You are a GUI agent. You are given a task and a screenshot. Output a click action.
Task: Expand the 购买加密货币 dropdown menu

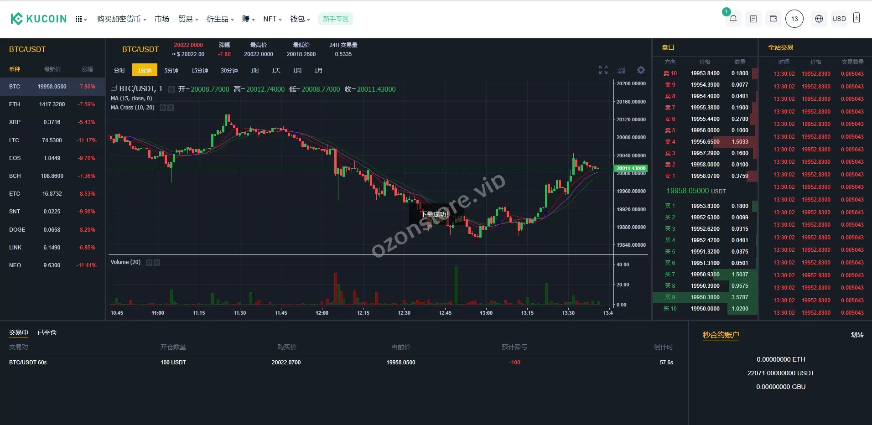(x=121, y=19)
